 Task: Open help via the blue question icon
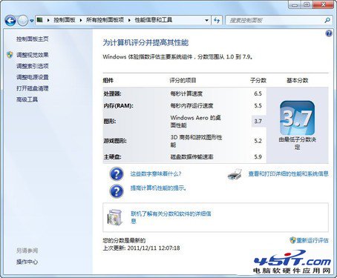329,33
